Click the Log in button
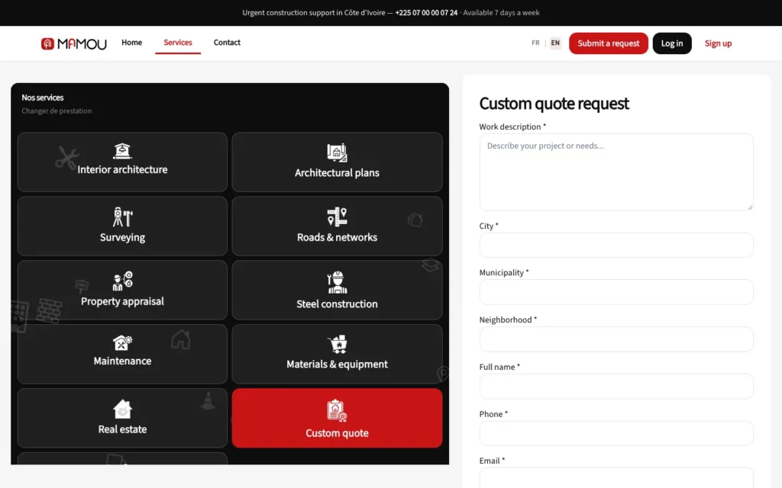 (x=672, y=43)
